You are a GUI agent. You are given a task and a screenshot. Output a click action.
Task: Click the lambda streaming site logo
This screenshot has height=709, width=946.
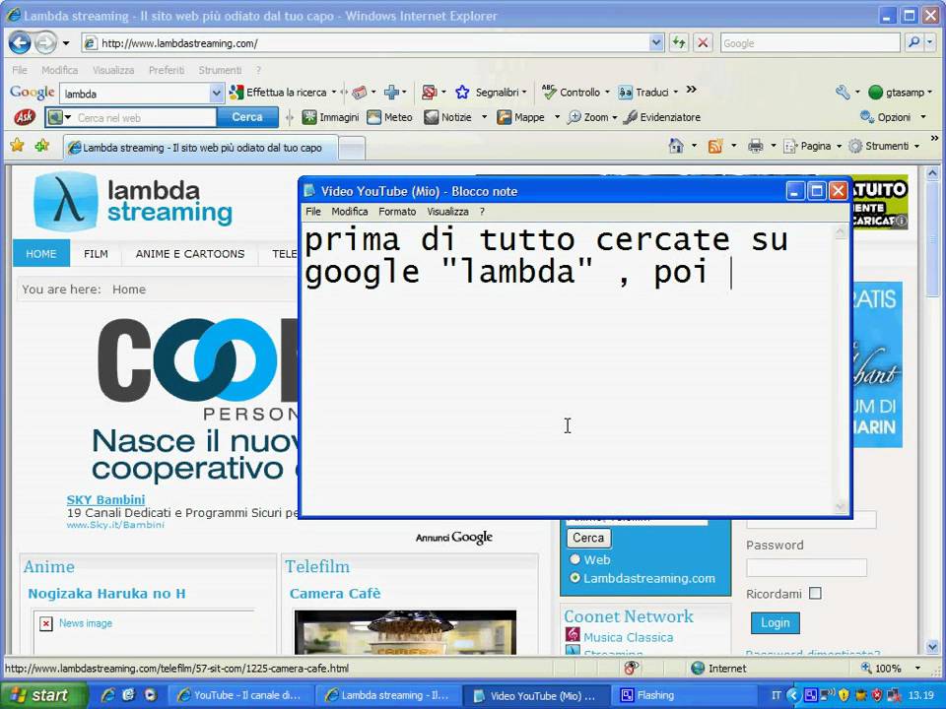[x=133, y=201]
